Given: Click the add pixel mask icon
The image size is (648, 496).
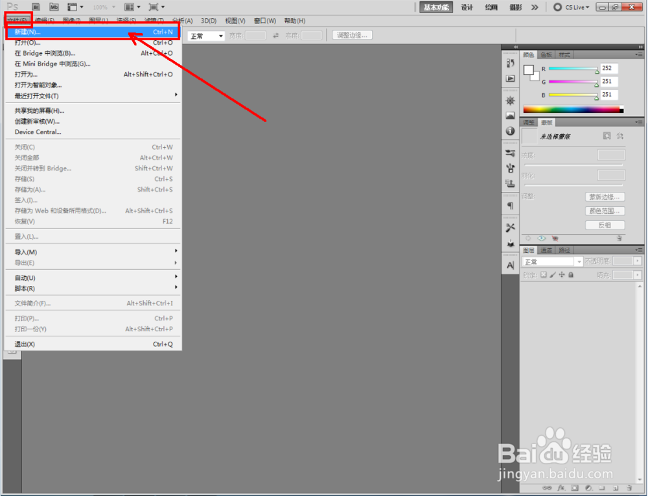Looking at the screenshot, I should tap(607, 136).
